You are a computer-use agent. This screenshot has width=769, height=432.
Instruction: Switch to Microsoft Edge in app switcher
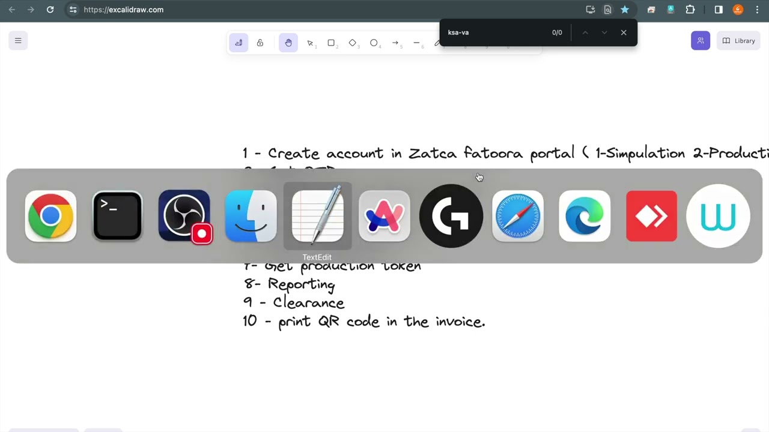(585, 216)
